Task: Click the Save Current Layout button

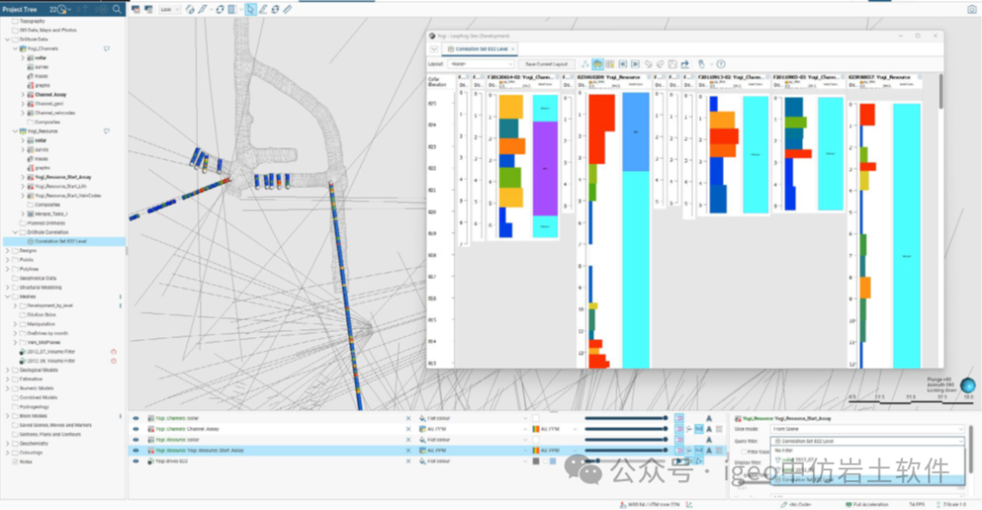Action: [546, 65]
